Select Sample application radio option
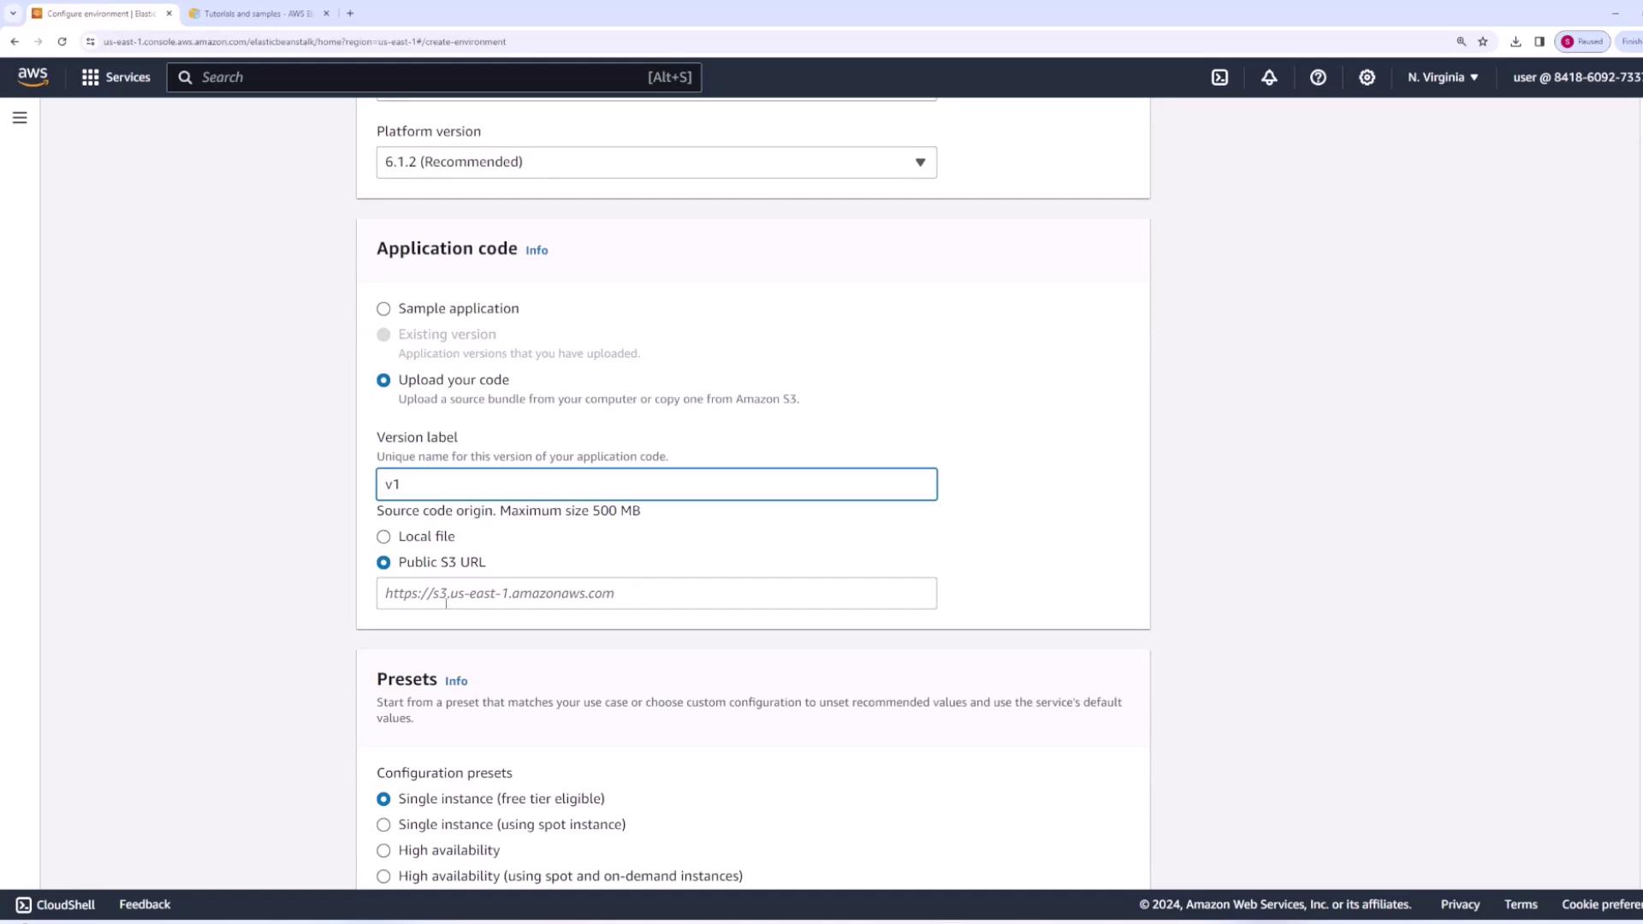 (383, 309)
